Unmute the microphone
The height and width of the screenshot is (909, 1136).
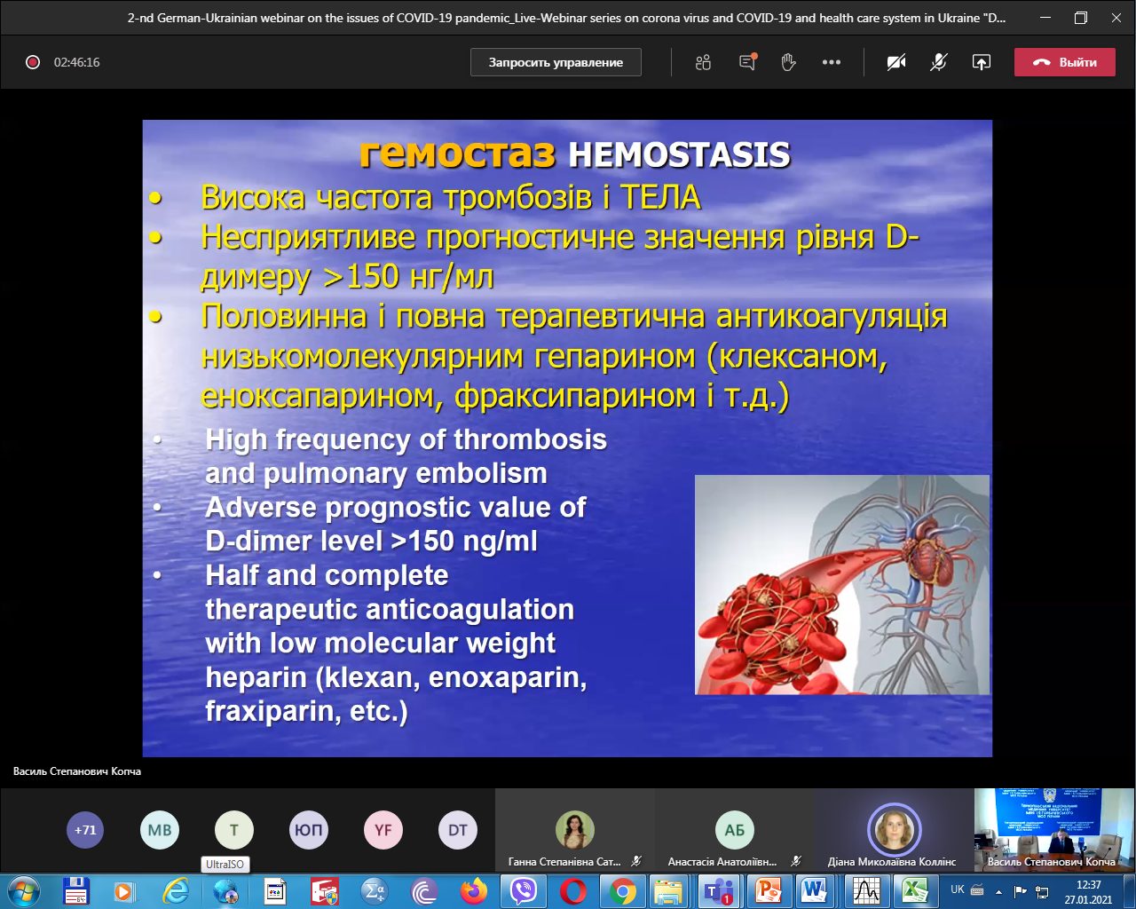pos(938,62)
